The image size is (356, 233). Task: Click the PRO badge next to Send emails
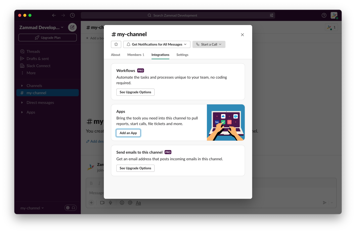pos(168,152)
